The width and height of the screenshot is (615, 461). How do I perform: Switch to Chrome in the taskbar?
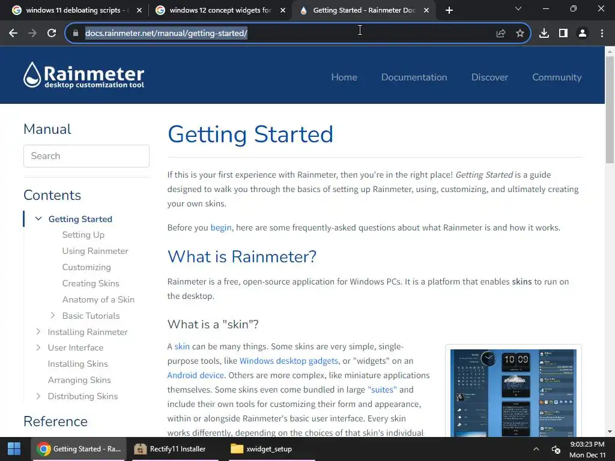tap(79, 449)
